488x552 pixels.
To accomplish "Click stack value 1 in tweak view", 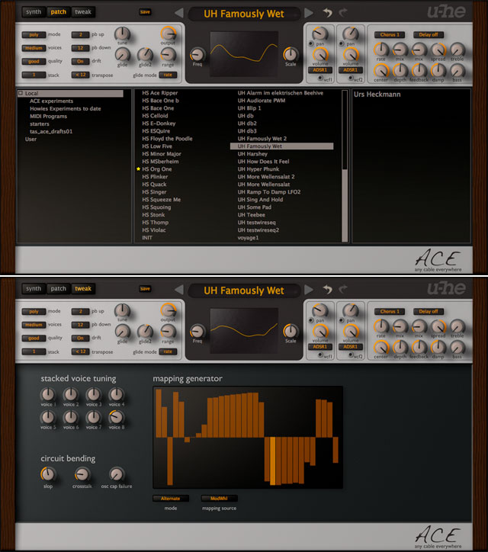I will point(34,351).
